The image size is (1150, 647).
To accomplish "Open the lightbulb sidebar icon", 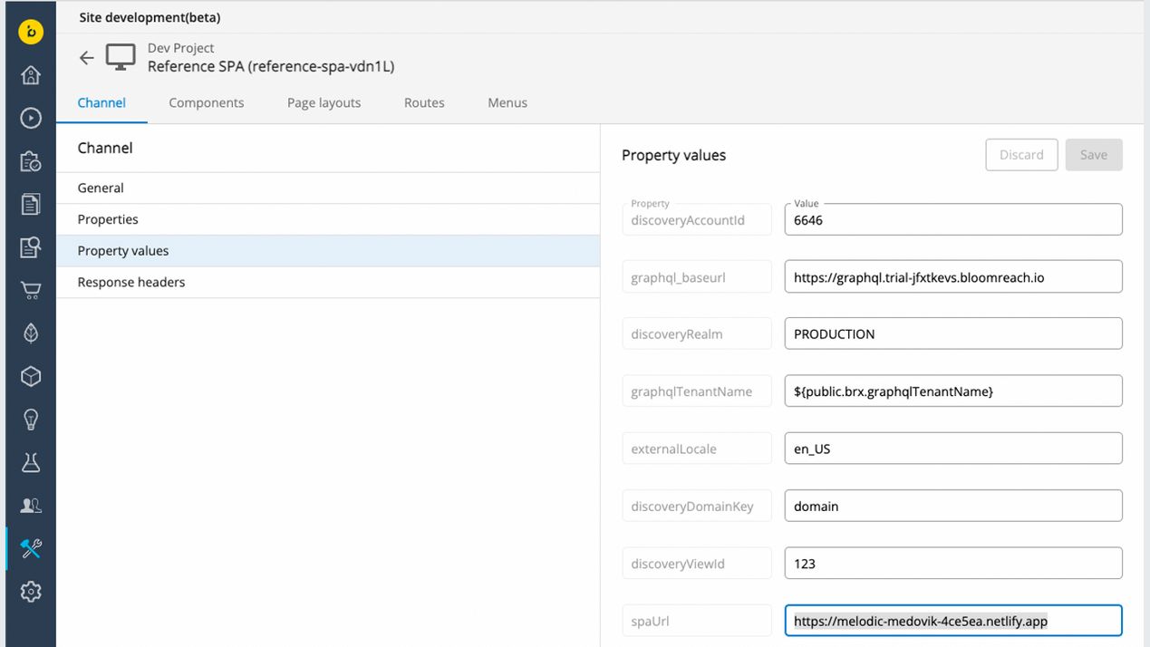I will click(31, 420).
